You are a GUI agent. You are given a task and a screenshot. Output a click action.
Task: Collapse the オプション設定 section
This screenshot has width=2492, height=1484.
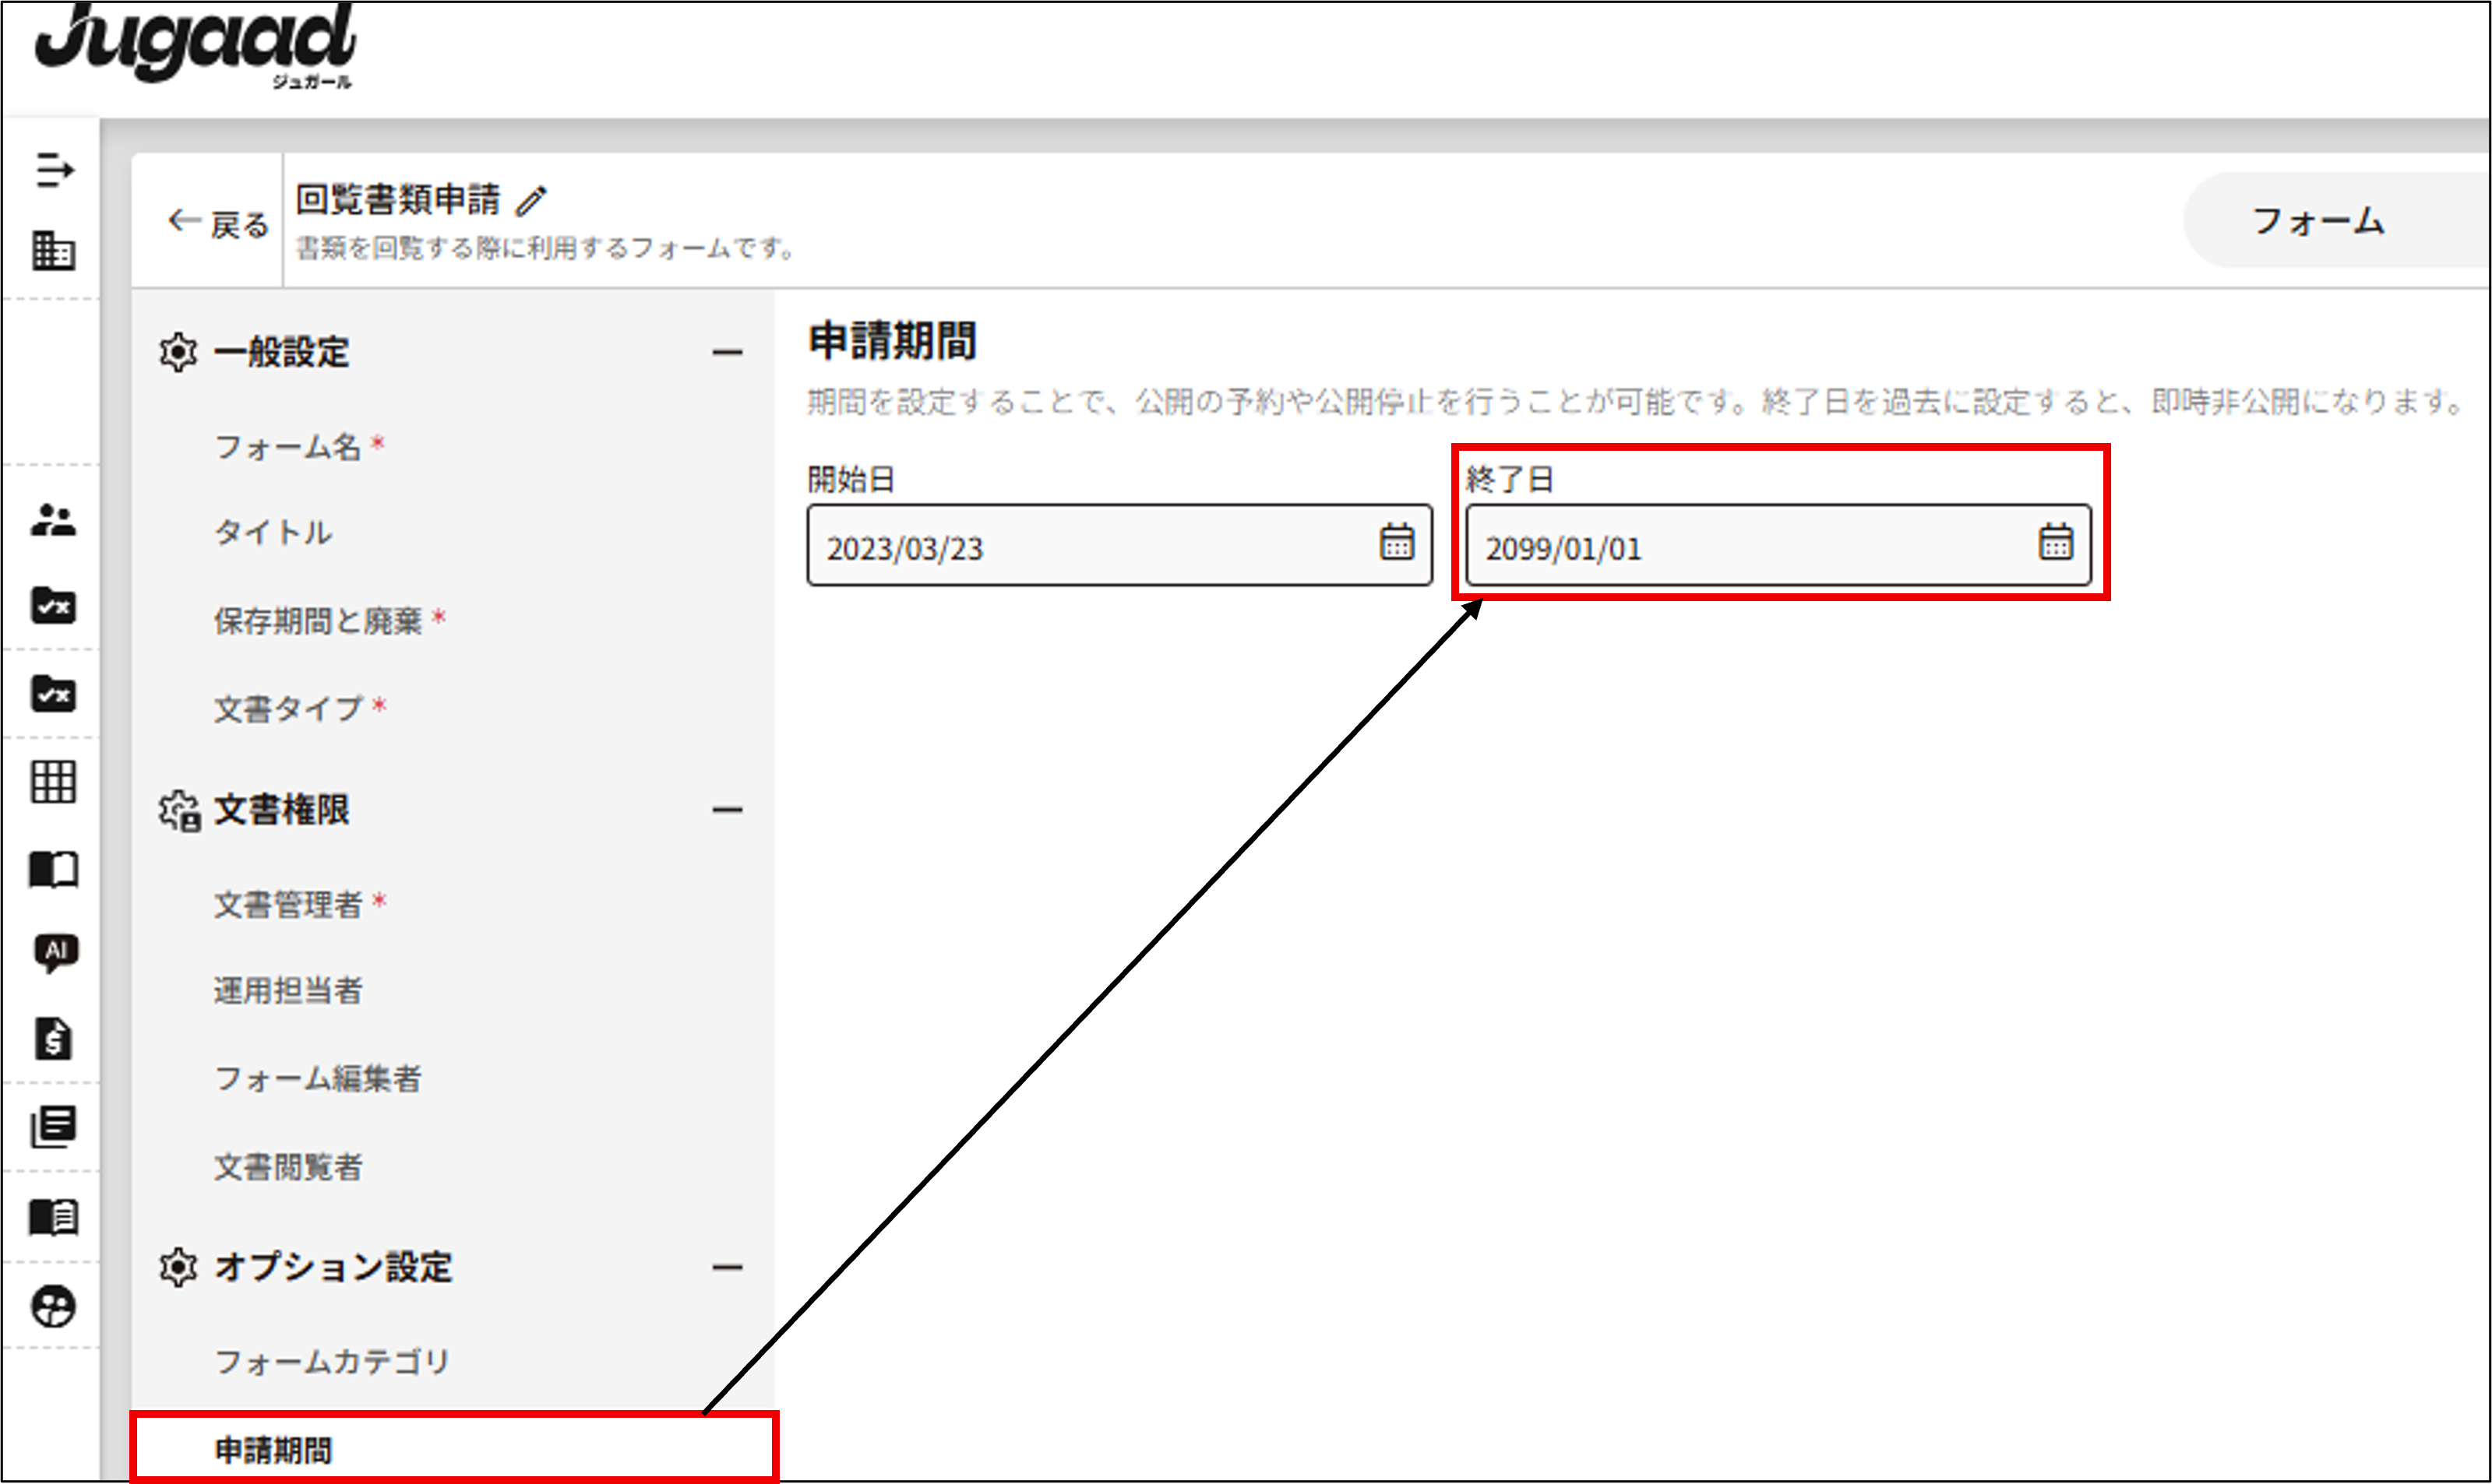728,1267
